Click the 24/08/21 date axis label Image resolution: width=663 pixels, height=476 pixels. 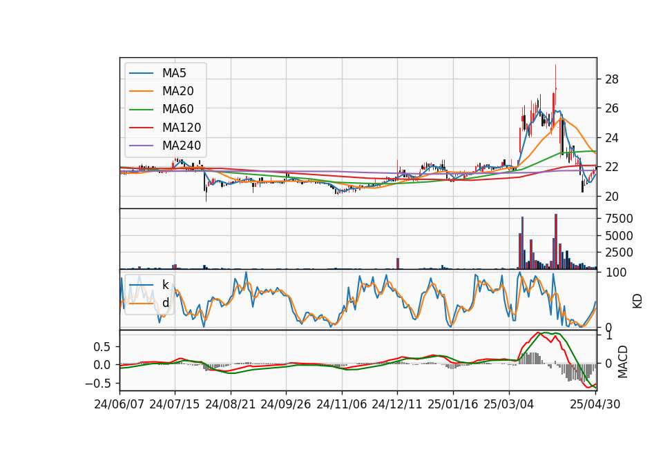point(231,404)
